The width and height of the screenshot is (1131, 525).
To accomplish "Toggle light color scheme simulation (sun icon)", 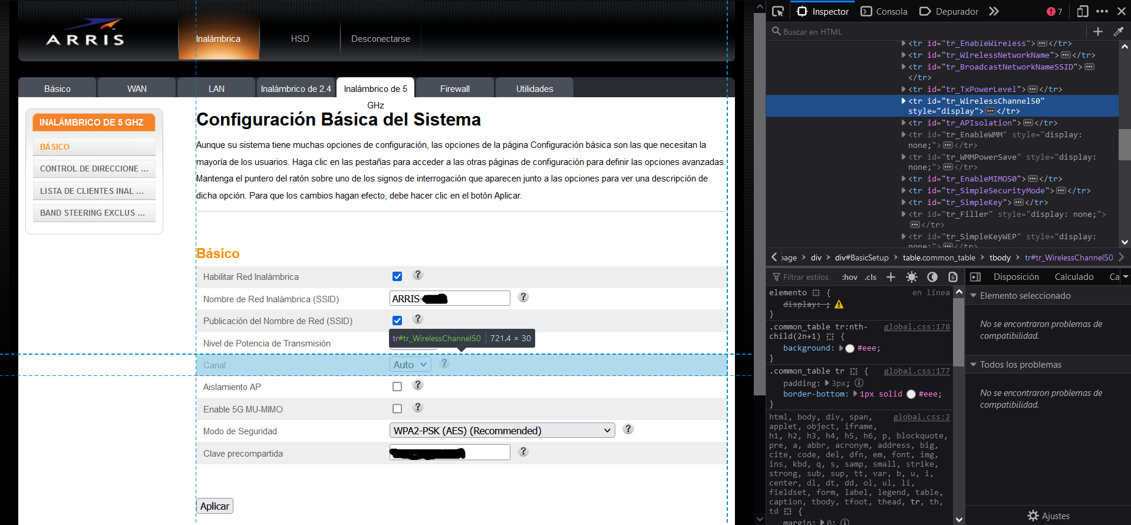I will point(911,277).
